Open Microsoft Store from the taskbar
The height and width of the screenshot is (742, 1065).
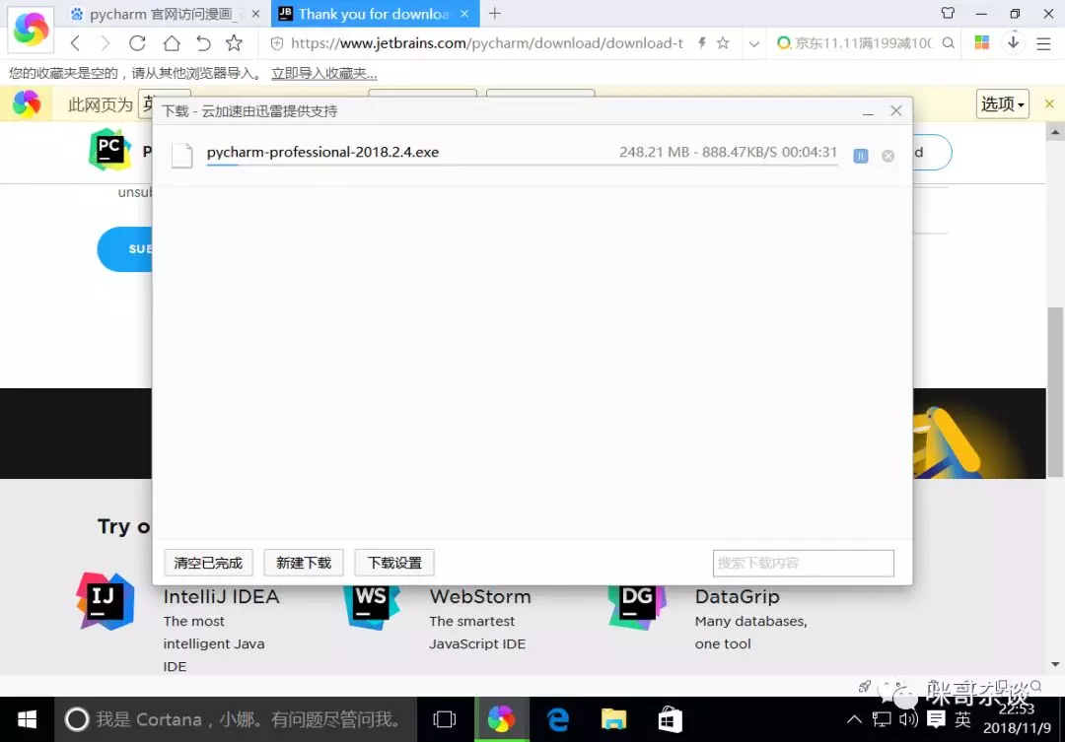point(670,719)
